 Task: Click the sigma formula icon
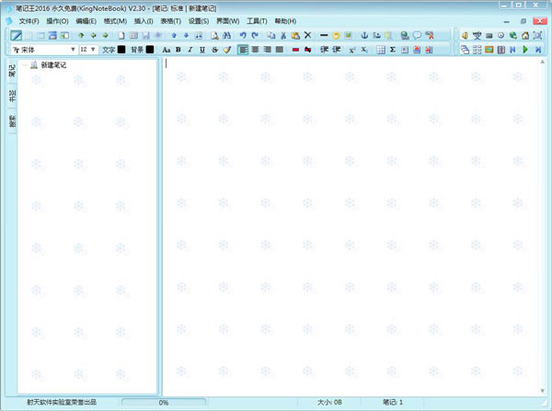point(393,50)
